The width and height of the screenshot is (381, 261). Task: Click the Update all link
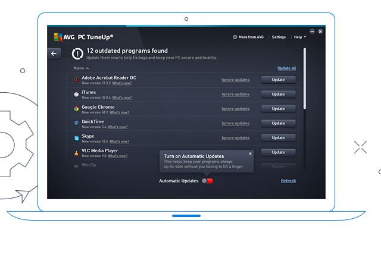(287, 68)
